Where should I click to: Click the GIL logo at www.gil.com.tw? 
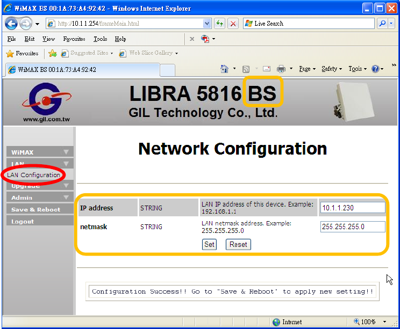tap(46, 102)
